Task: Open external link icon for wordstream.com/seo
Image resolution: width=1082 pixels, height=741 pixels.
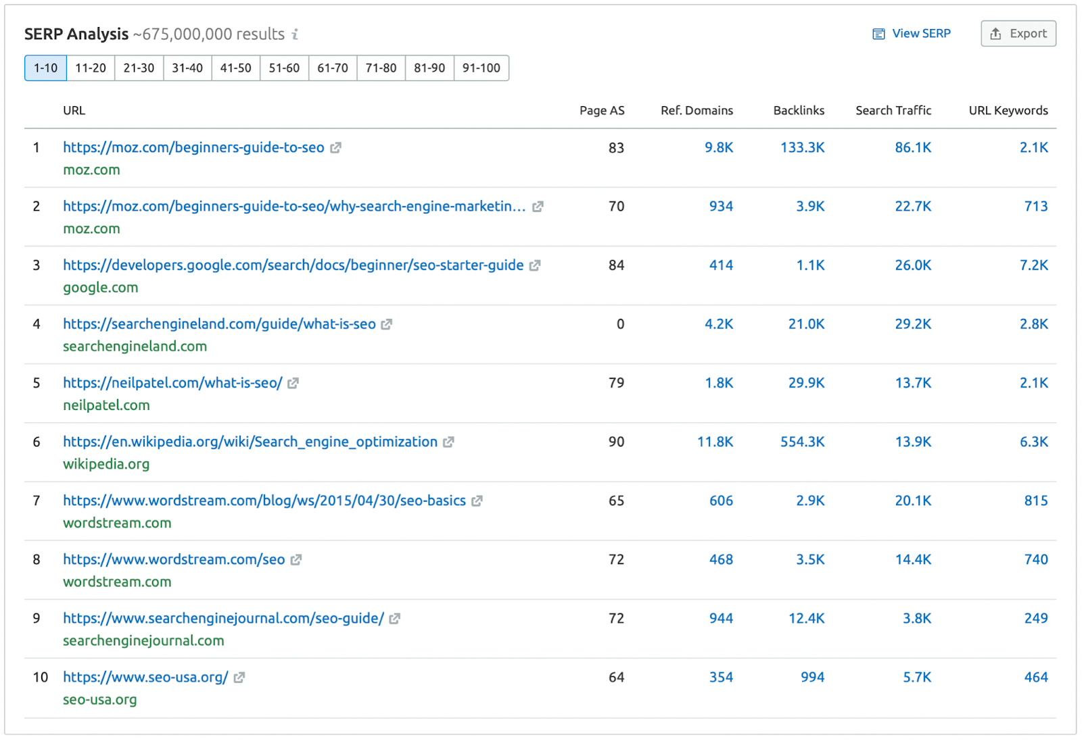Action: pyautogui.click(x=296, y=559)
